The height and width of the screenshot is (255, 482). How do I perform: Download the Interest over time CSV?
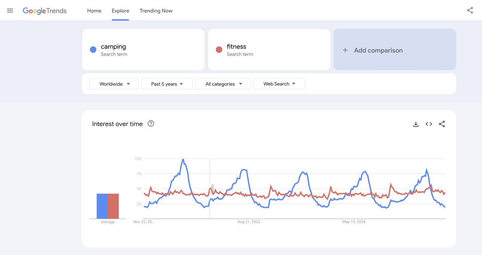416,124
